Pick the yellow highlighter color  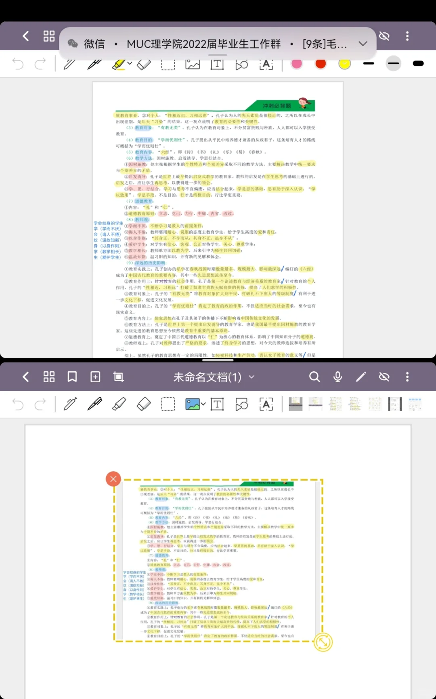pos(344,64)
